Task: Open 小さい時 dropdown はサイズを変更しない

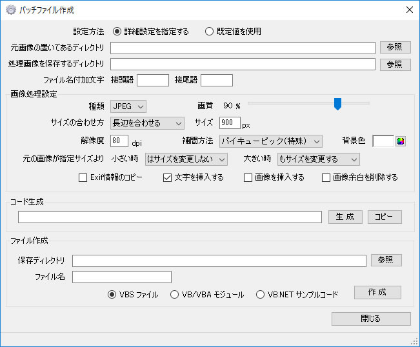Action: pos(186,159)
